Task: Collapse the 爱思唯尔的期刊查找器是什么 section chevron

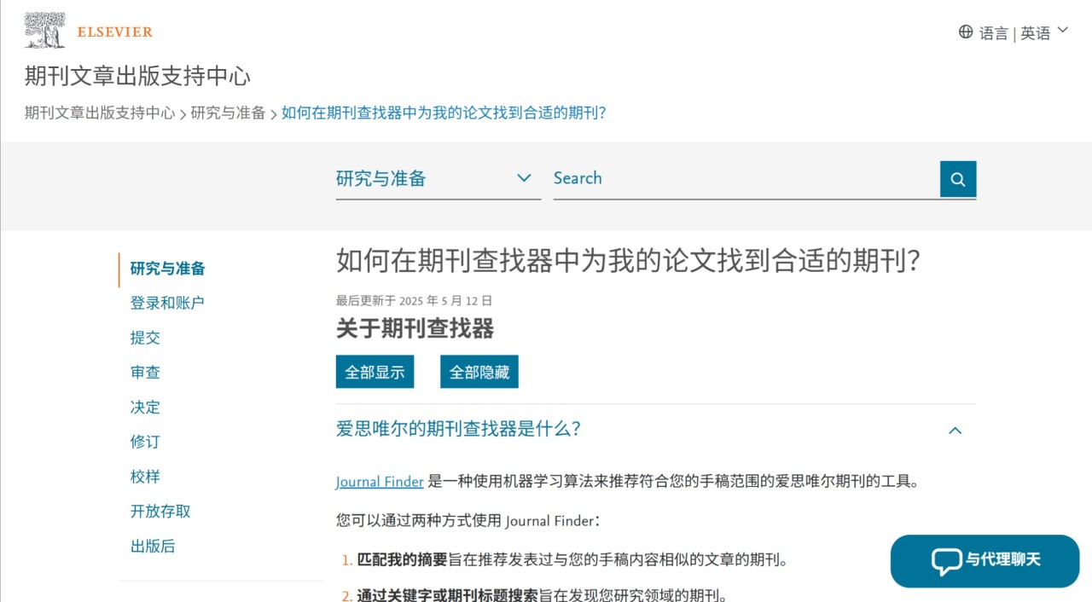Action: (955, 430)
